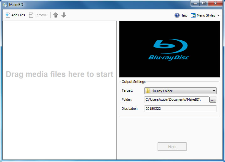Browse for output folder with ... button

[213, 100]
